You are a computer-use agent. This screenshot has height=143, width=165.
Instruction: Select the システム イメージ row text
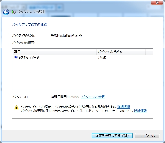pos(29,58)
